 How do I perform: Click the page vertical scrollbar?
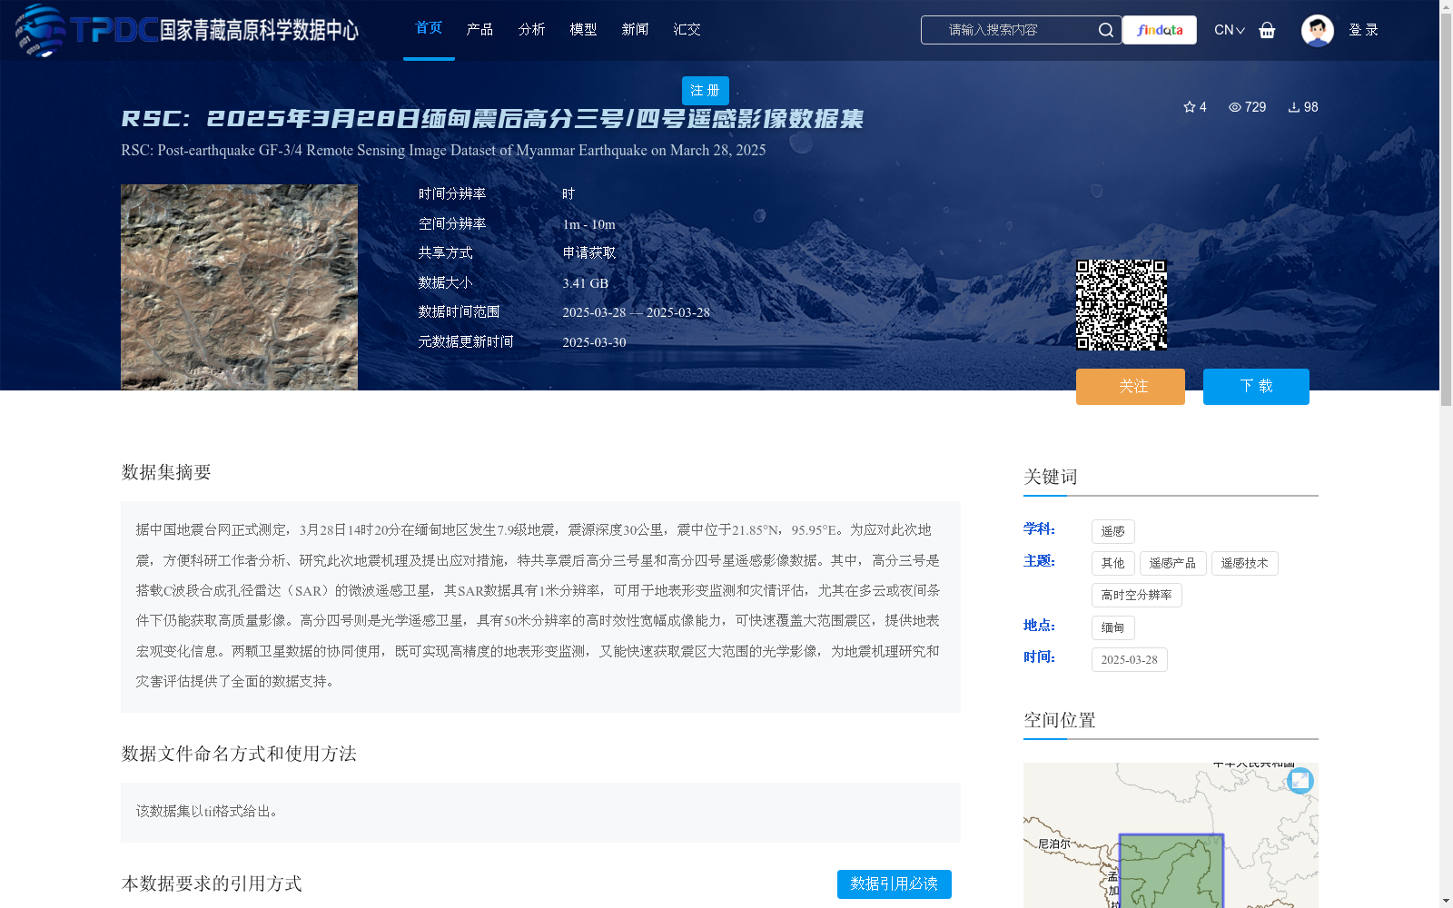point(1446,209)
